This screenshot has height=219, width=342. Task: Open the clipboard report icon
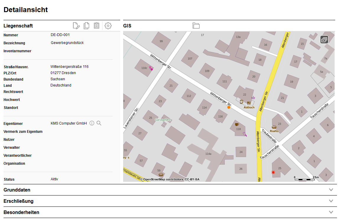(x=96, y=26)
